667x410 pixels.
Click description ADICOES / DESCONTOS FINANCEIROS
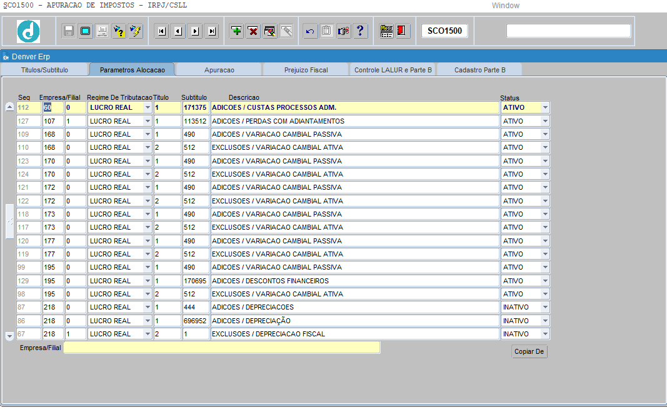coord(355,281)
